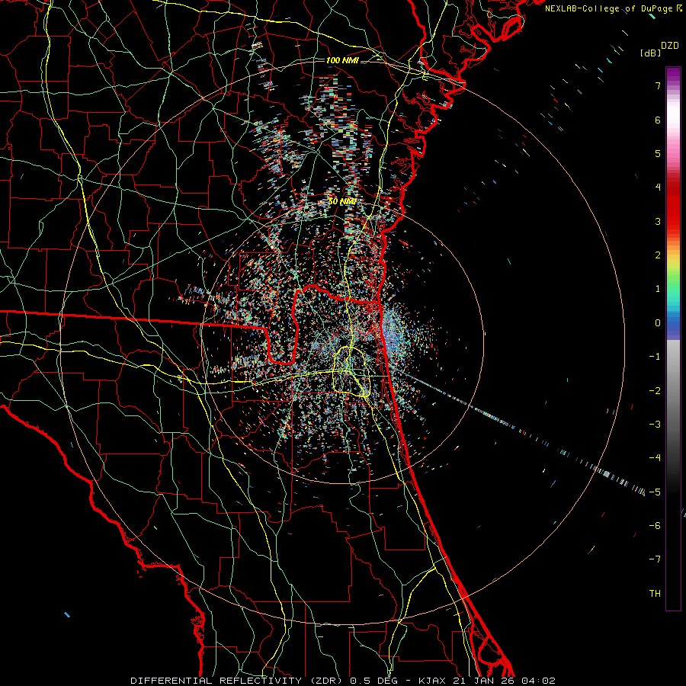Click the 7 value on color scale
This screenshot has width=686, height=686.
[658, 85]
